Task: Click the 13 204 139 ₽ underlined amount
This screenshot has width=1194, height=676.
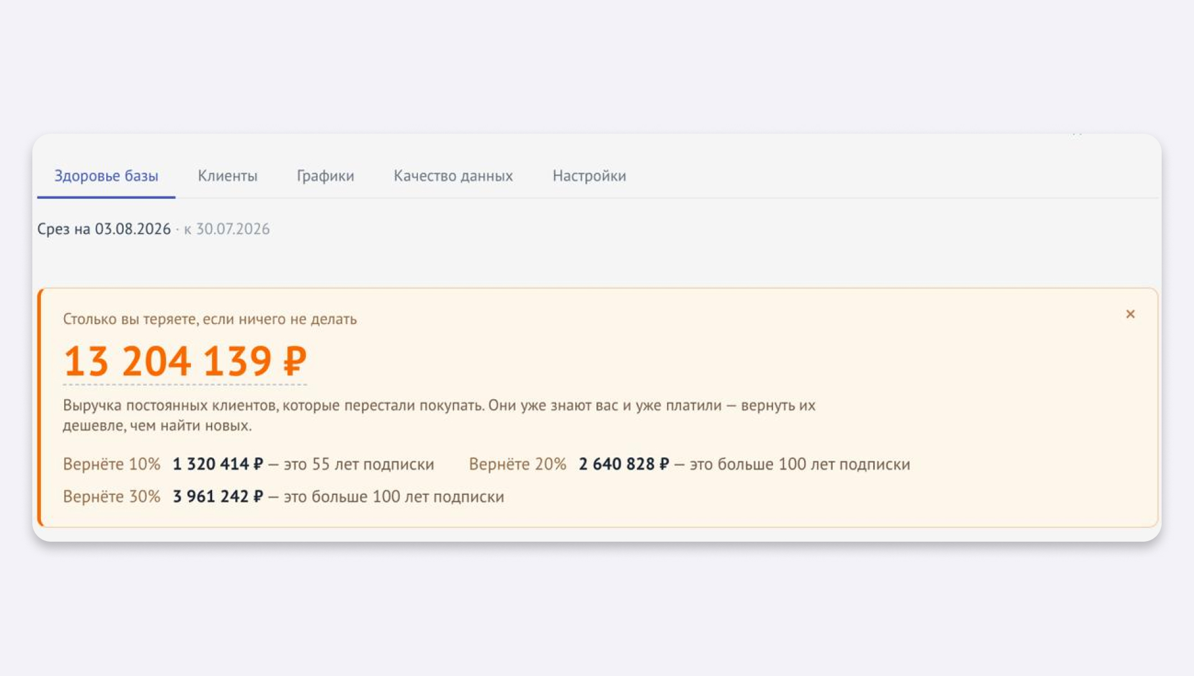Action: pos(185,361)
